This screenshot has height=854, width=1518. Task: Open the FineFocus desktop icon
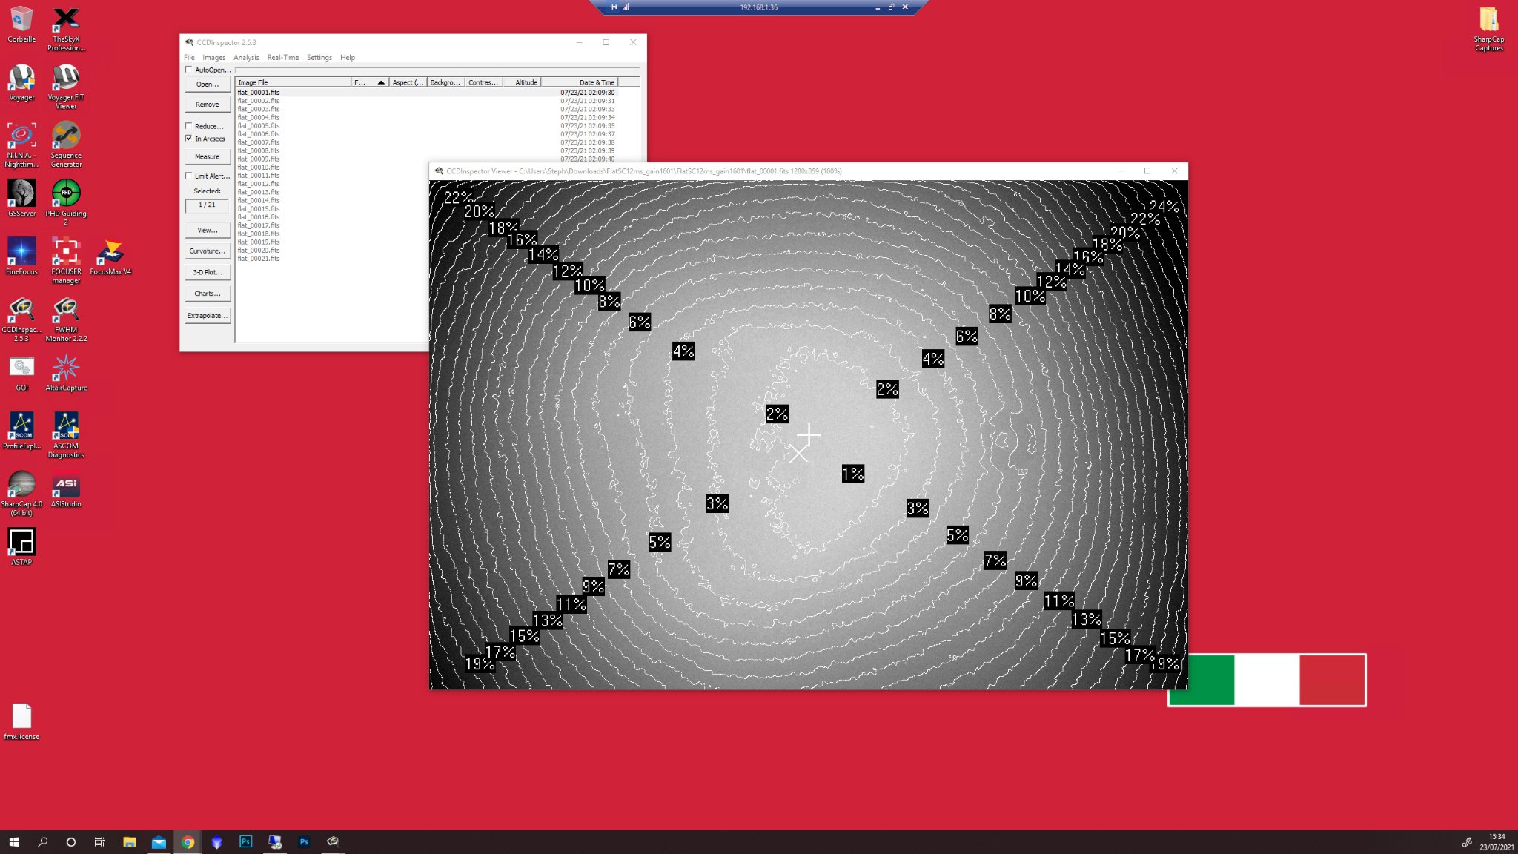pyautogui.click(x=21, y=256)
